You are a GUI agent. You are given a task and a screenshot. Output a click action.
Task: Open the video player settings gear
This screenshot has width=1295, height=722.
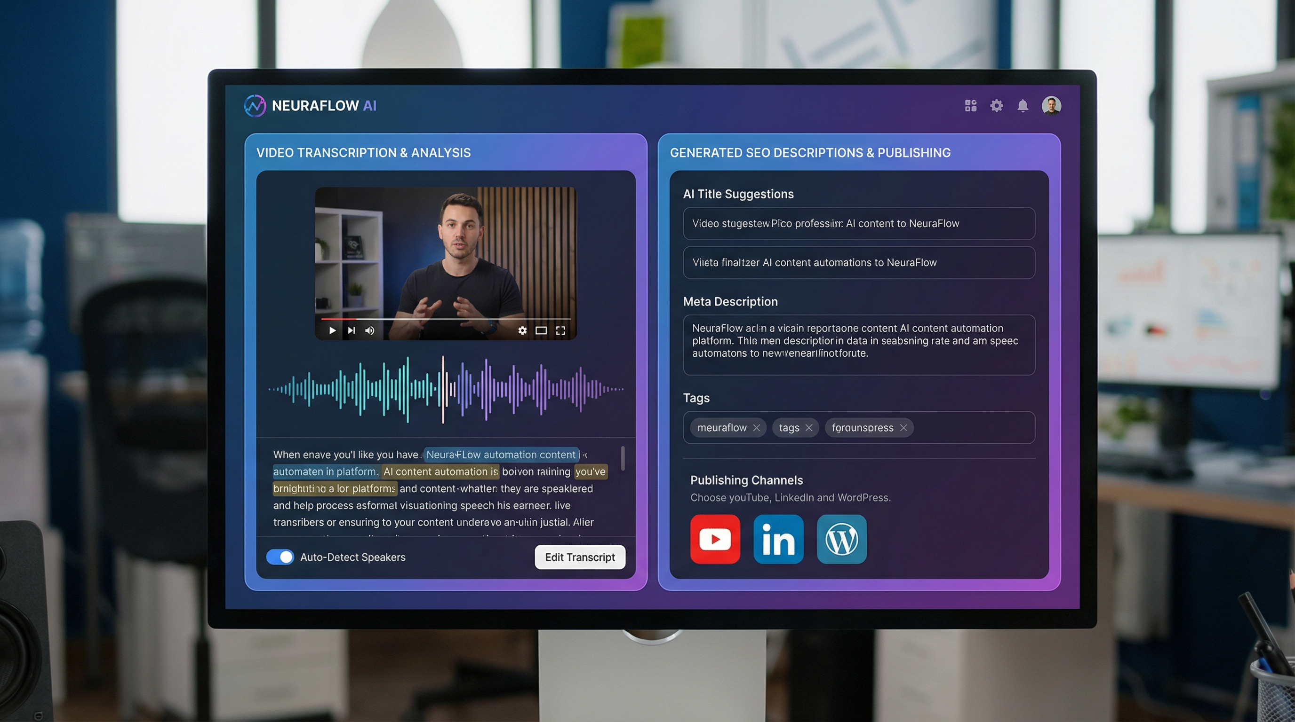(523, 330)
